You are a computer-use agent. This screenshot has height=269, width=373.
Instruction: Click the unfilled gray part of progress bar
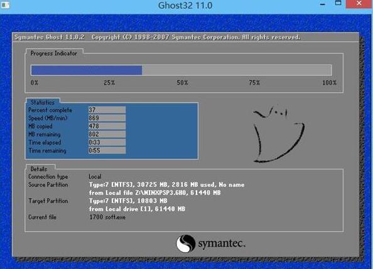[237, 71]
